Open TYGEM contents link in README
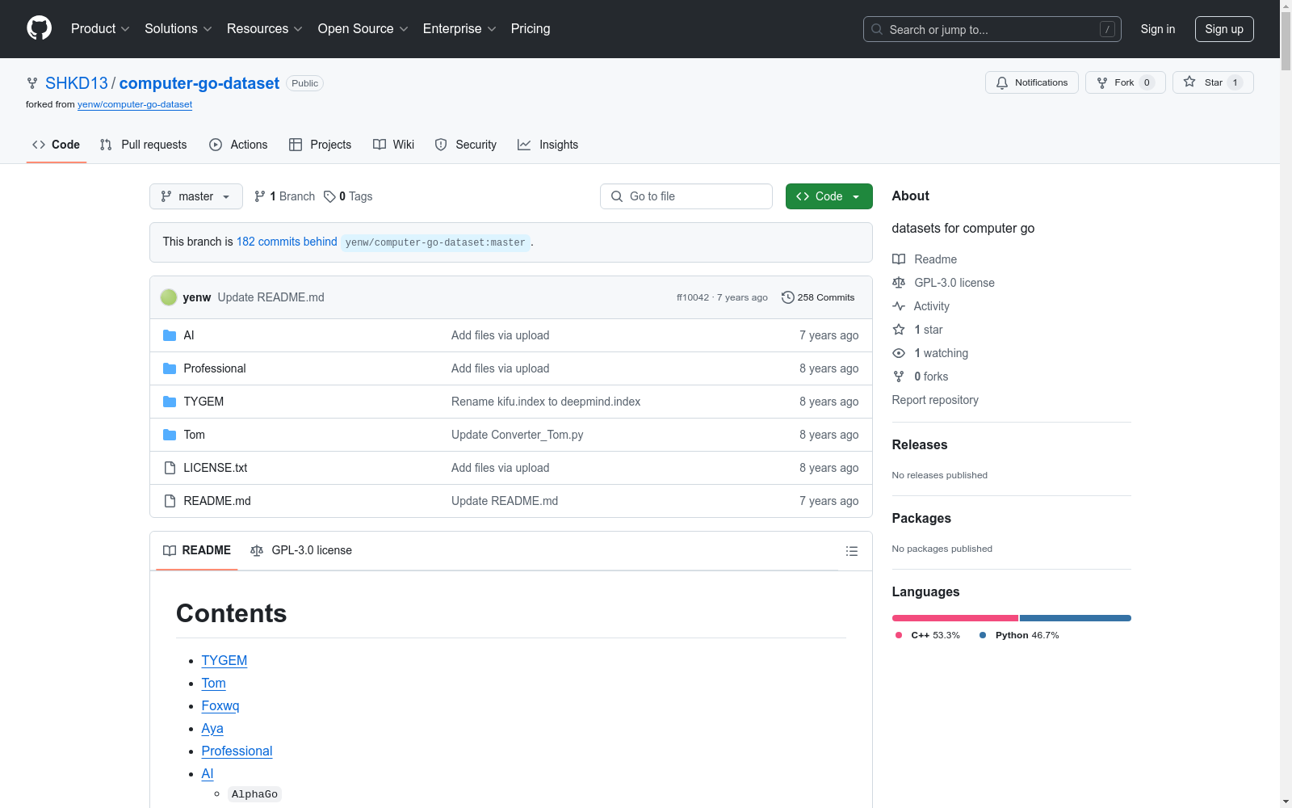 coord(224,660)
